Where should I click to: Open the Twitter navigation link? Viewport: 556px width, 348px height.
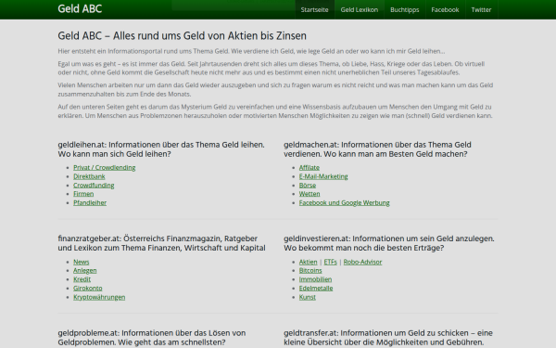[481, 9]
